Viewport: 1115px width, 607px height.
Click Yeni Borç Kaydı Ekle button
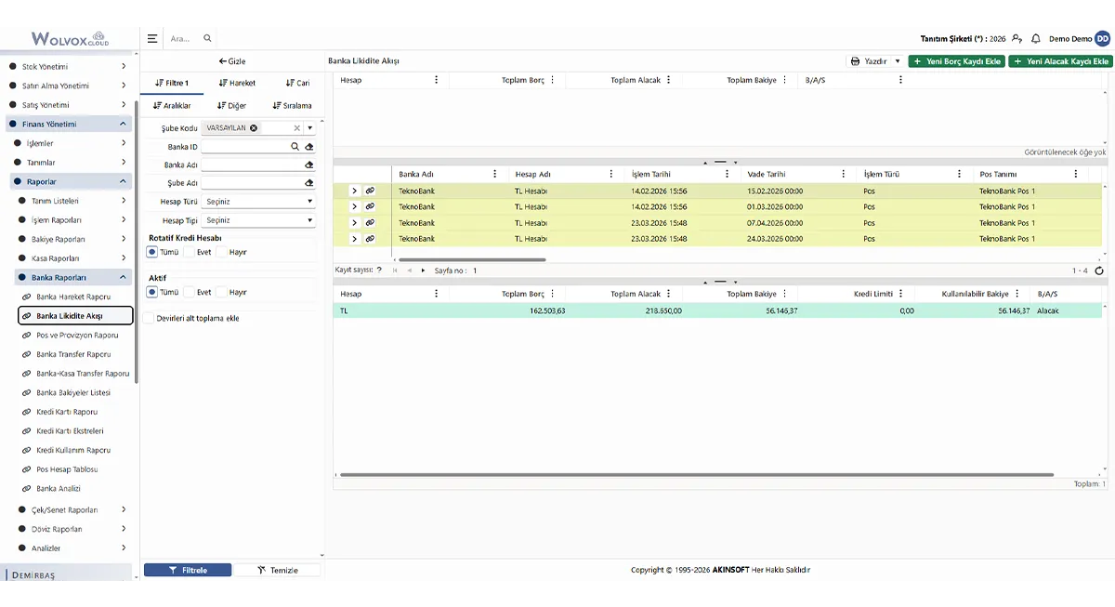[957, 61]
